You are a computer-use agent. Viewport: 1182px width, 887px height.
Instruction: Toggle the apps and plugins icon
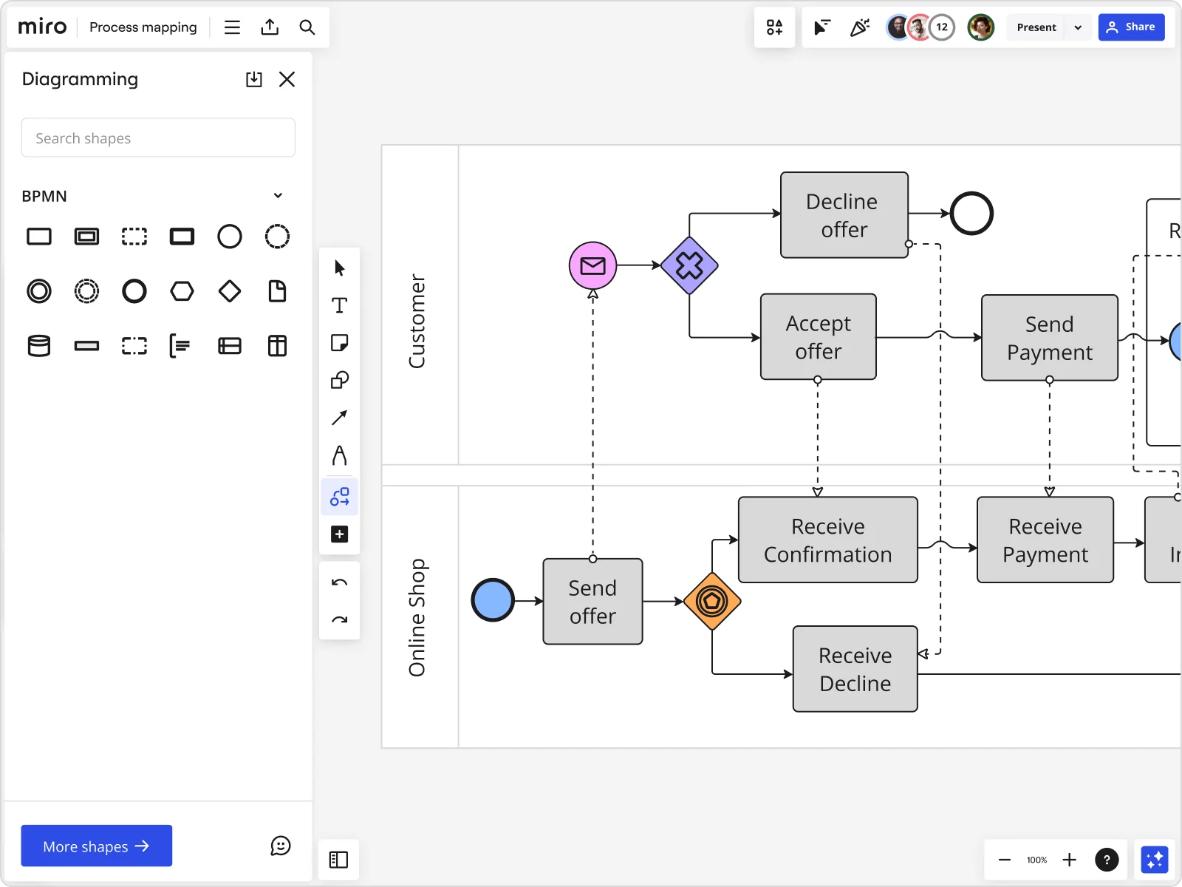(x=775, y=27)
